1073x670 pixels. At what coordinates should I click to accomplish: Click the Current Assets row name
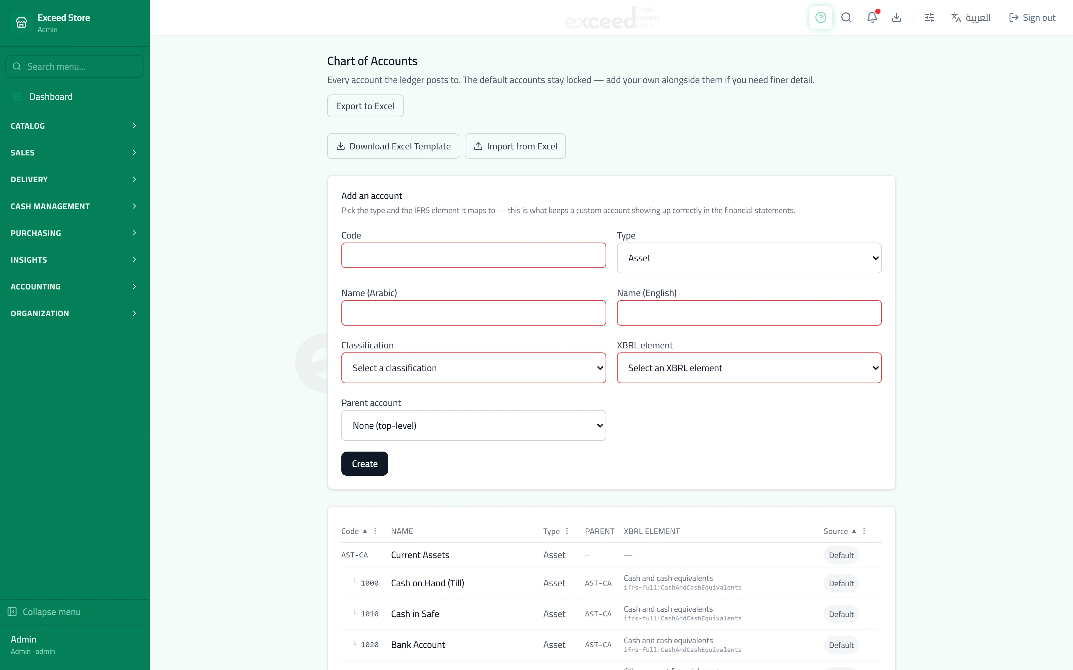coord(420,555)
